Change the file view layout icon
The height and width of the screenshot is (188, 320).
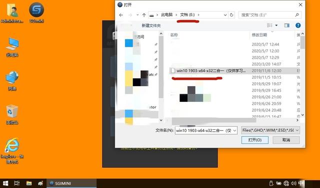(269, 26)
